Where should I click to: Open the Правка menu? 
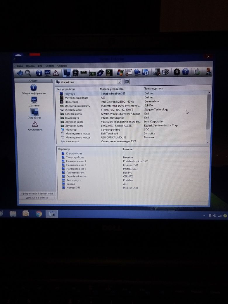pos(30,66)
